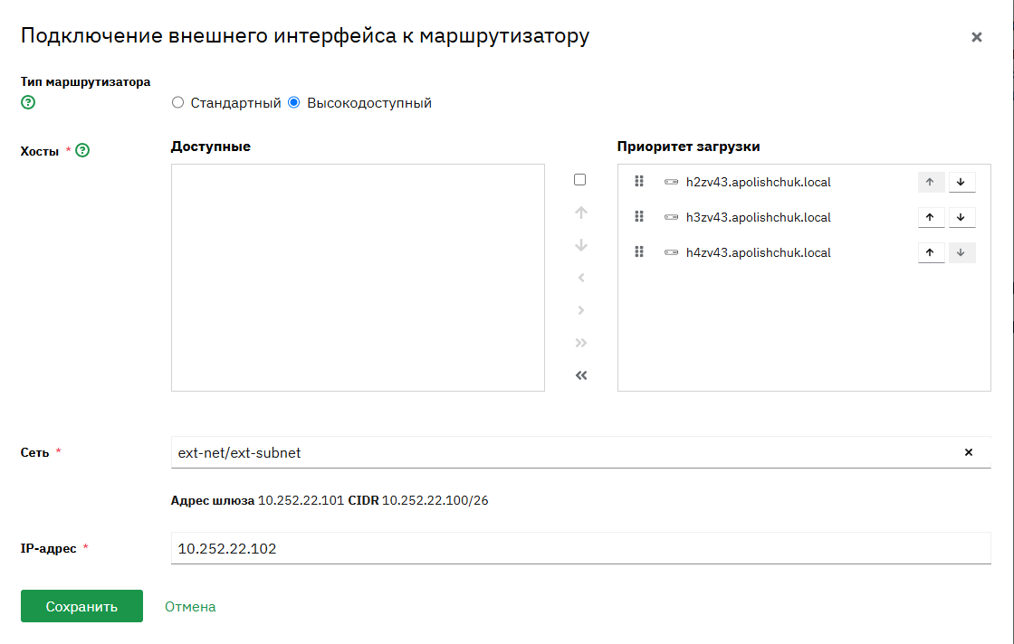This screenshot has width=1014, height=644.
Task: Click the Сохранить button
Action: (81, 606)
